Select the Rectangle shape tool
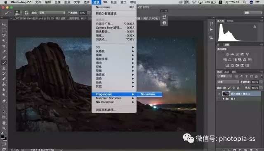 pos(4,117)
